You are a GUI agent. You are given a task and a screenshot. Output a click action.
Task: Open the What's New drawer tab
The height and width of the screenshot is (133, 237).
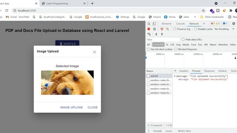click(184, 131)
